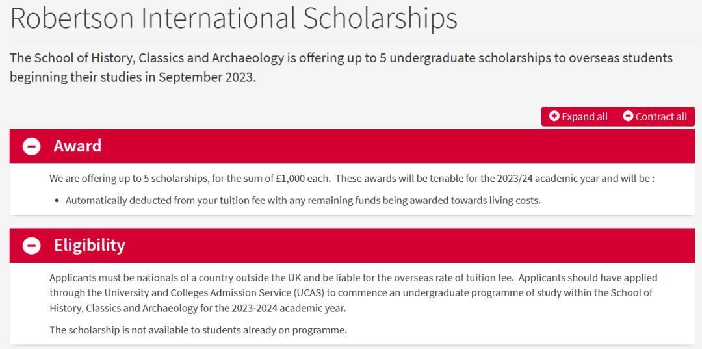Click the Expand all button label

585,117
